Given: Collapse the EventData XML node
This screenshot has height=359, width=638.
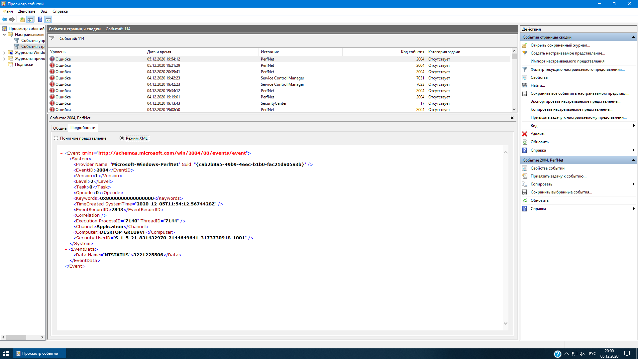Looking at the screenshot, I should click(x=66, y=249).
